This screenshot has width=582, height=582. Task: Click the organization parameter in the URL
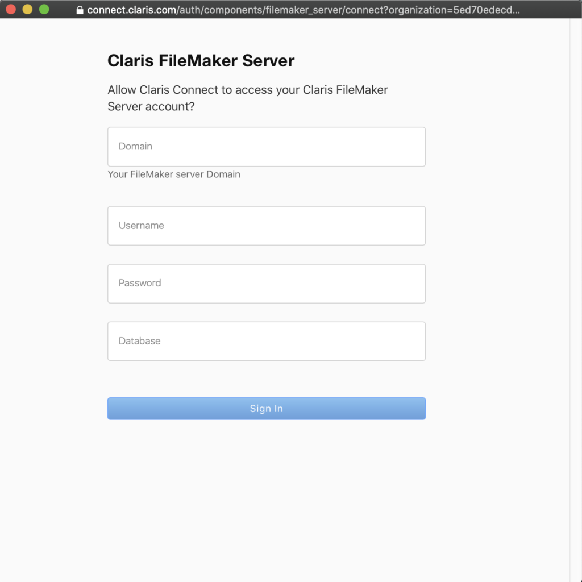pos(449,10)
